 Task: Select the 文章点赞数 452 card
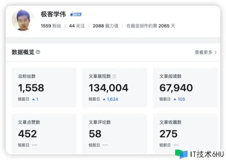[44, 133]
